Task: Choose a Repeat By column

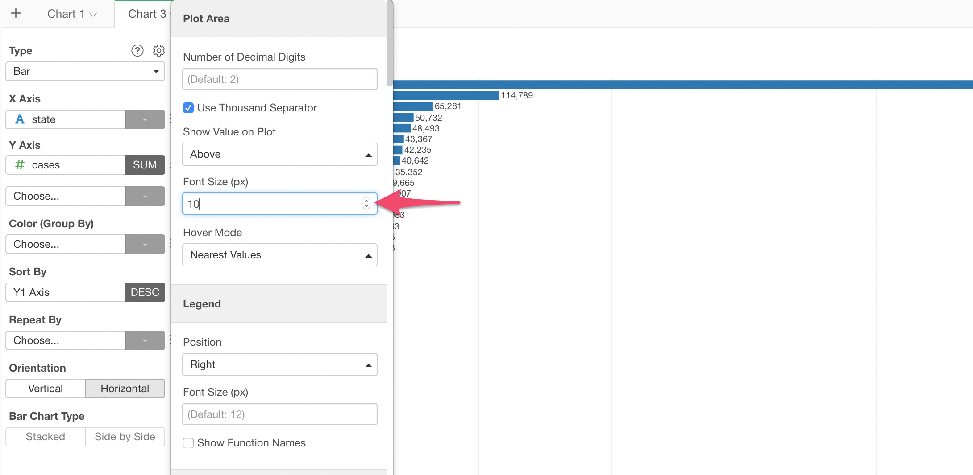Action: pyautogui.click(x=66, y=340)
